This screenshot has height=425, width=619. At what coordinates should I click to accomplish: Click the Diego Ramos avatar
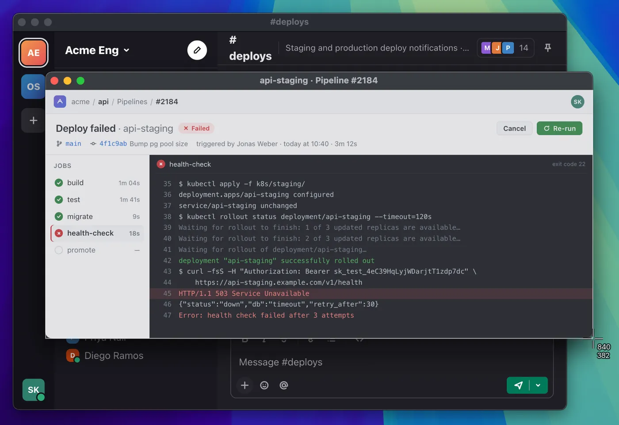(x=73, y=355)
